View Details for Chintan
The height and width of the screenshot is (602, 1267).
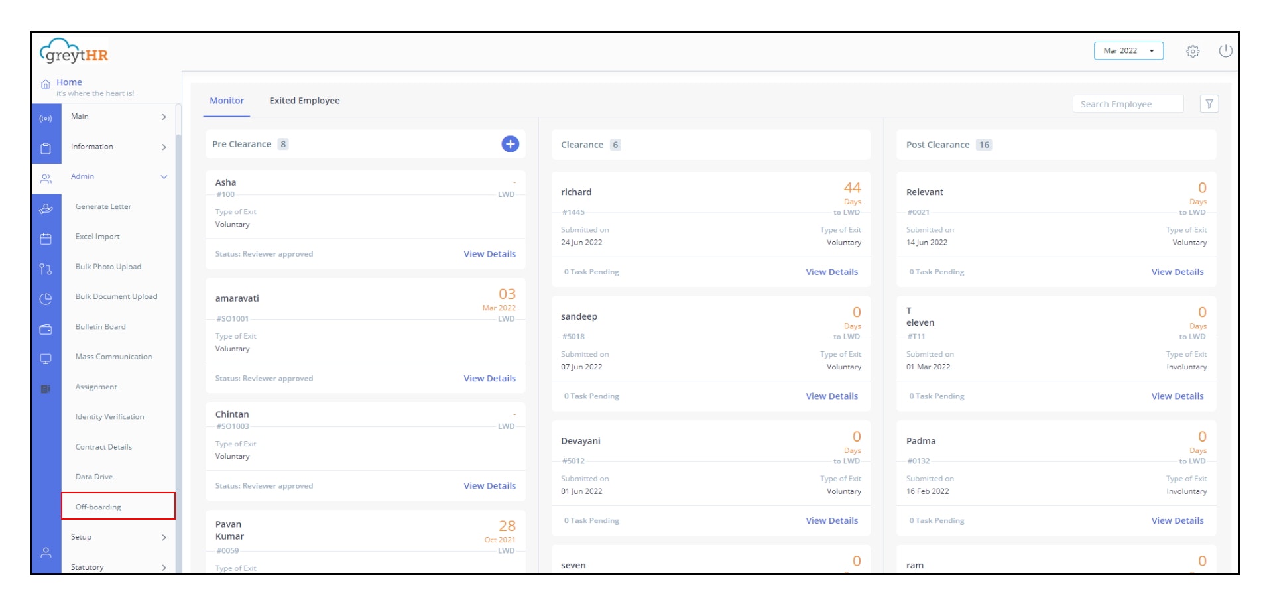[x=489, y=486]
